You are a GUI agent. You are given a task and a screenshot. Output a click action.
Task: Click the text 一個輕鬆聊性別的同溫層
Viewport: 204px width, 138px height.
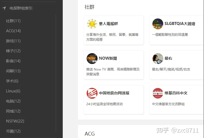click(x=170, y=35)
